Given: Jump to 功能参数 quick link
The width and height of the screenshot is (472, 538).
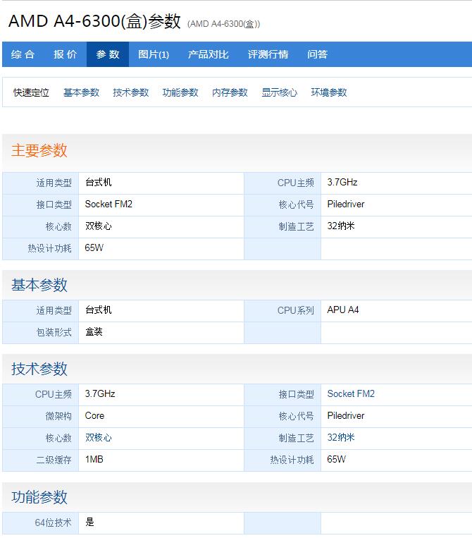Looking at the screenshot, I should (x=180, y=92).
